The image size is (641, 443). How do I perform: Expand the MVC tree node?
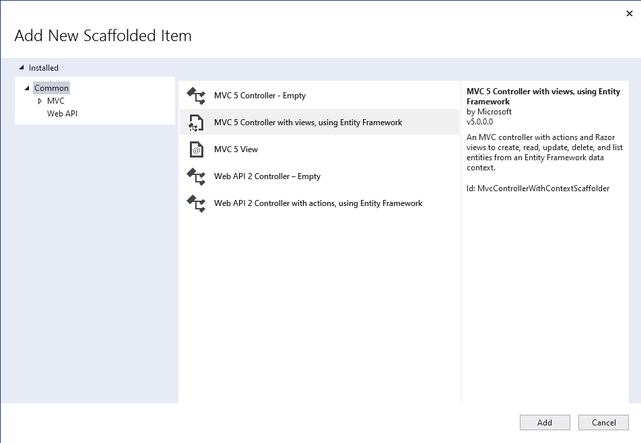point(39,100)
